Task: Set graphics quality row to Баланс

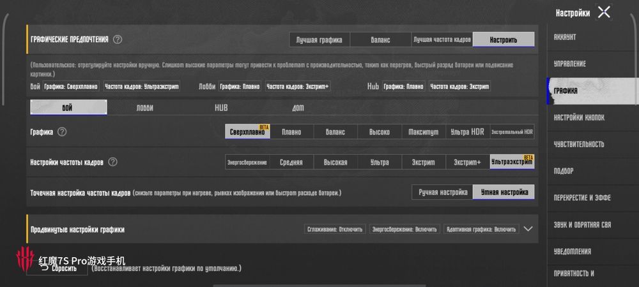Action: (x=335, y=132)
